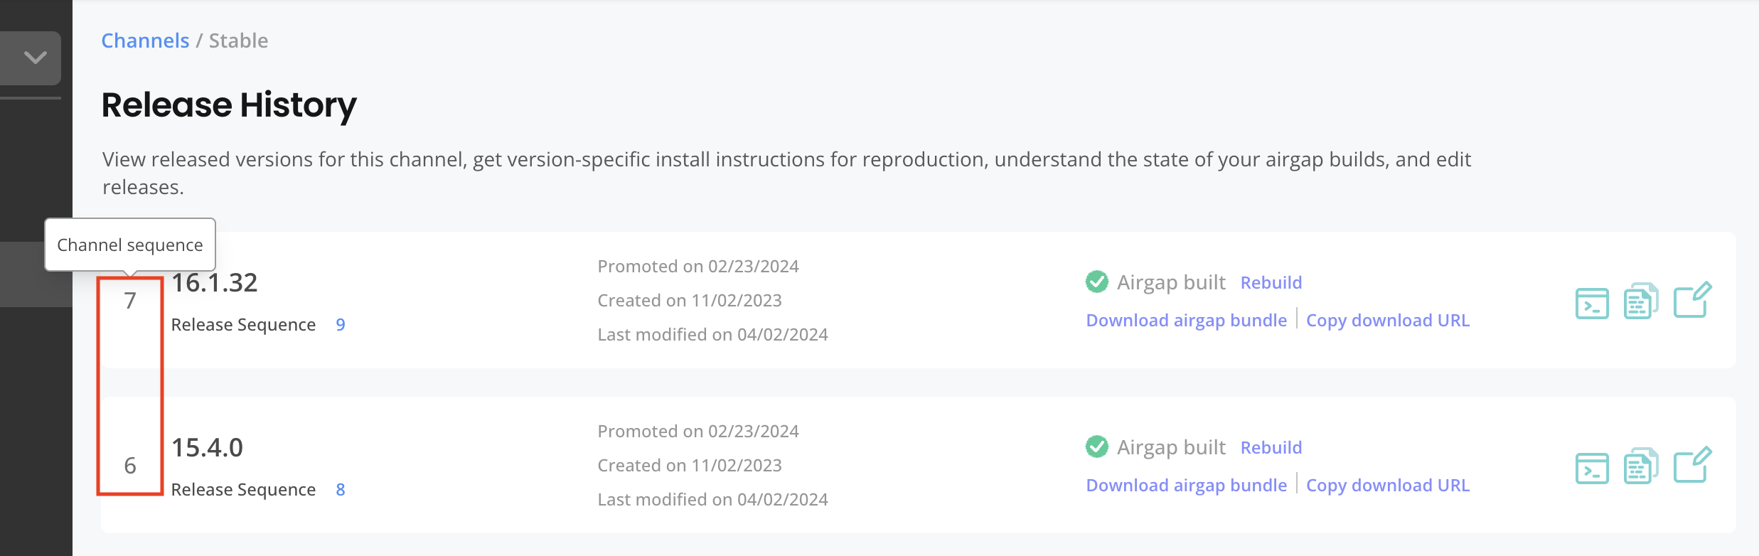Click Rebuild for release 15.4.0

[1271, 447]
